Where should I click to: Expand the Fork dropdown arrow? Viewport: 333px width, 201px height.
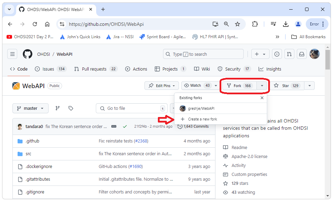click(262, 86)
